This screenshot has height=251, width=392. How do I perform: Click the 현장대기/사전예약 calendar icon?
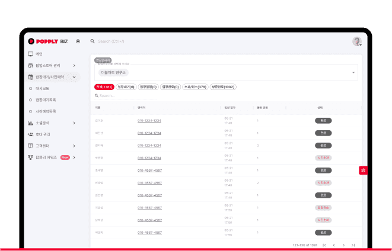point(30,77)
